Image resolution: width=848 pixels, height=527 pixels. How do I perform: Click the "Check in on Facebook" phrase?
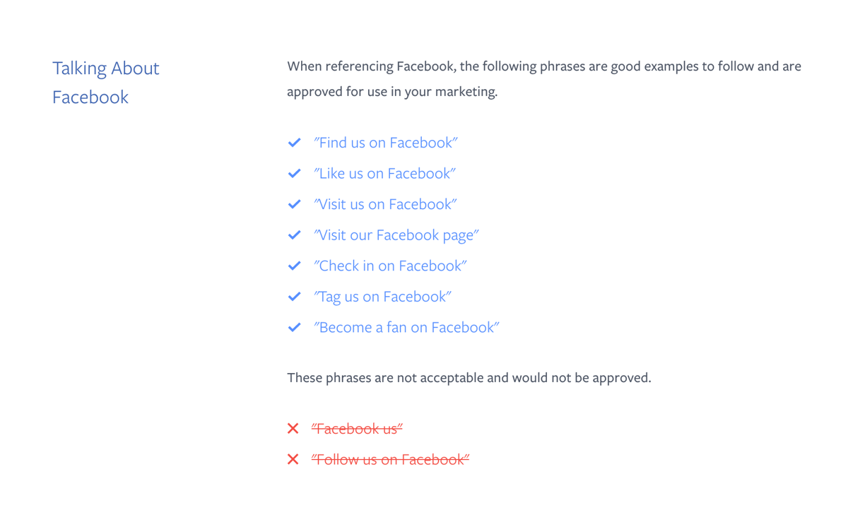coord(391,266)
